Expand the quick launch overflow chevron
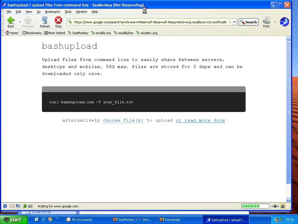The width and height of the screenshot is (298, 224). point(57,218)
